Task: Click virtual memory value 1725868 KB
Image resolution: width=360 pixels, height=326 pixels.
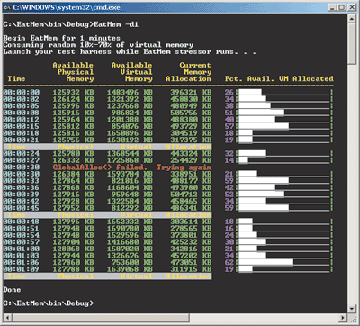Action: 130,160
